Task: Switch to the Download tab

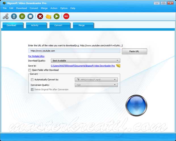Action: (13, 25)
